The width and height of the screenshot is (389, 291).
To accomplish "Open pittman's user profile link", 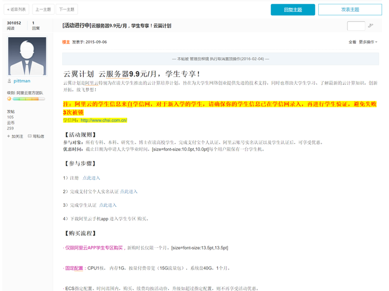I will point(22,81).
